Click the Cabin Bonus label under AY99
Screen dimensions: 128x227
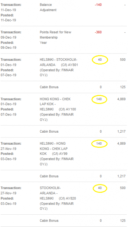(x=49, y=176)
